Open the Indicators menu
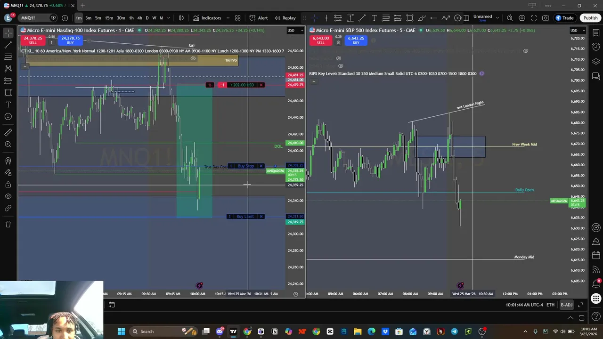 click(x=207, y=18)
